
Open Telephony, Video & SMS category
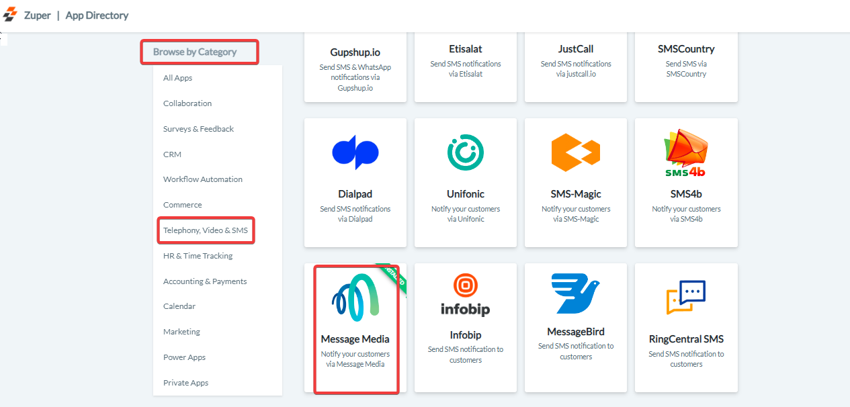tap(206, 230)
